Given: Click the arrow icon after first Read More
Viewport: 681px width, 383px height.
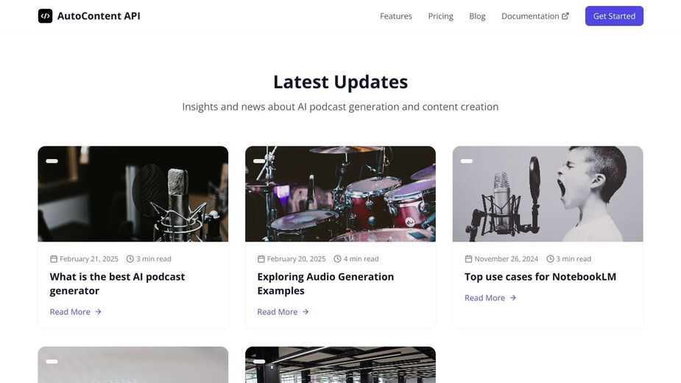Looking at the screenshot, I should click(x=98, y=312).
